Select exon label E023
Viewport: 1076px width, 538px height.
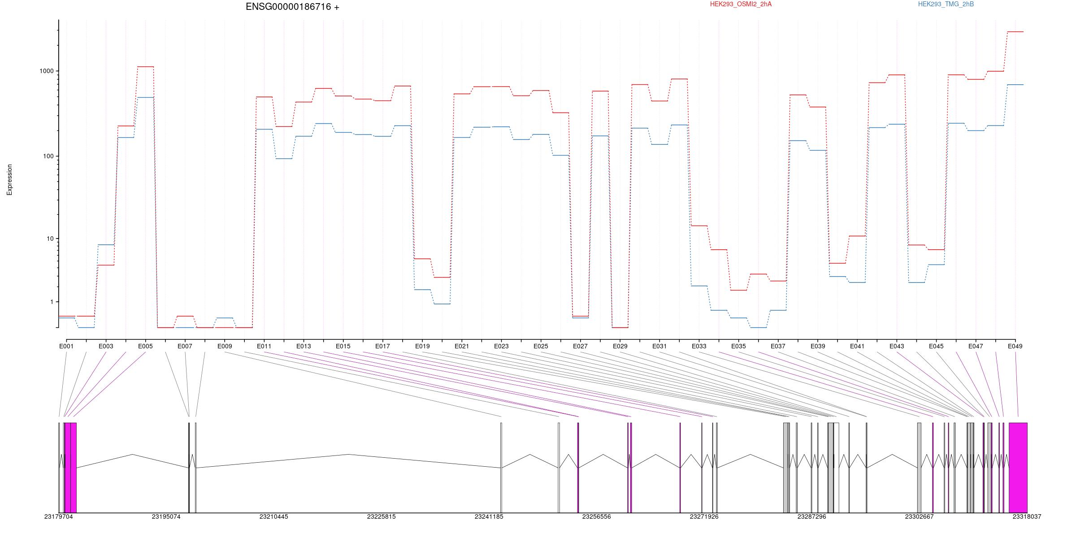[x=501, y=346]
